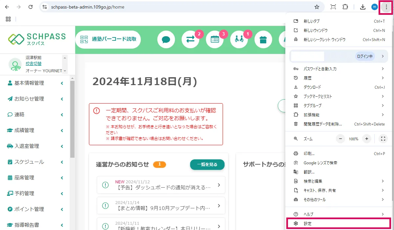Click the user avatar icon in sidebar
The width and height of the screenshot is (394, 230).
point(15,65)
